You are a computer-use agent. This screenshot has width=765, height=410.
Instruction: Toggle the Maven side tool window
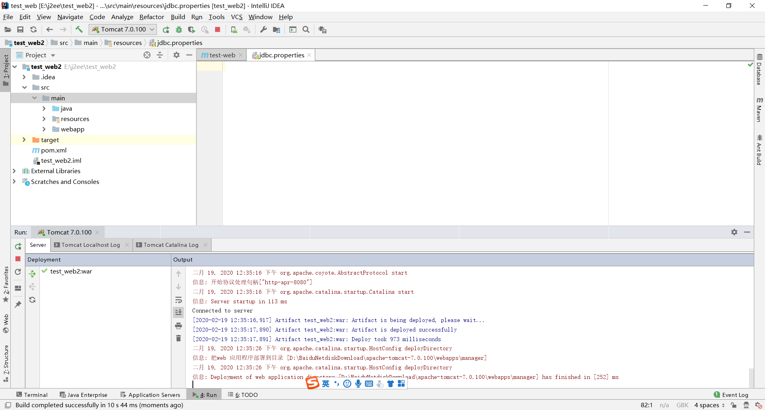[x=759, y=109]
